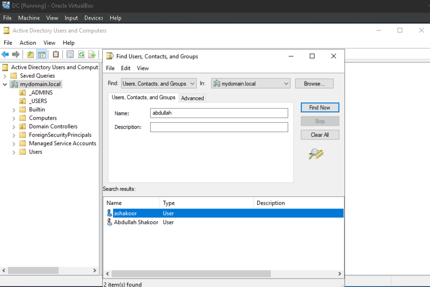Image resolution: width=430 pixels, height=287 pixels.
Task: Select the ashakoor search result row
Action: point(225,213)
